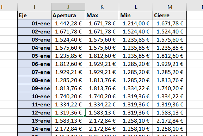Click Cierre value 1.334,22 € for 10-ene
Image resolution: width=203 pixels, height=136 pixels.
point(170,97)
